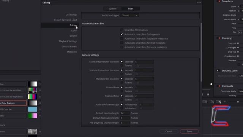Enable Smart bin for timelines checkbox
The width and height of the screenshot is (243, 137).
click(121, 30)
